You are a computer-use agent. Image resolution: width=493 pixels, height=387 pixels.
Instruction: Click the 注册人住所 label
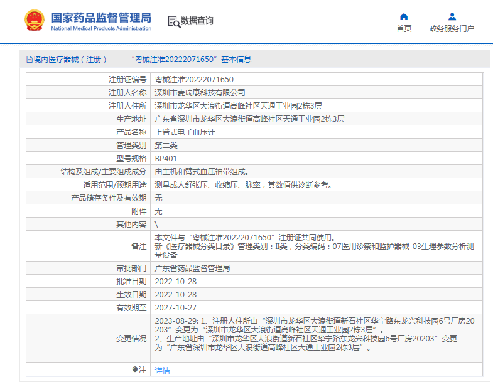127,106
